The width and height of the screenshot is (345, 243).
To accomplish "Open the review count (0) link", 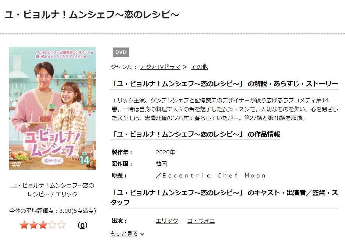I will (x=82, y=225).
